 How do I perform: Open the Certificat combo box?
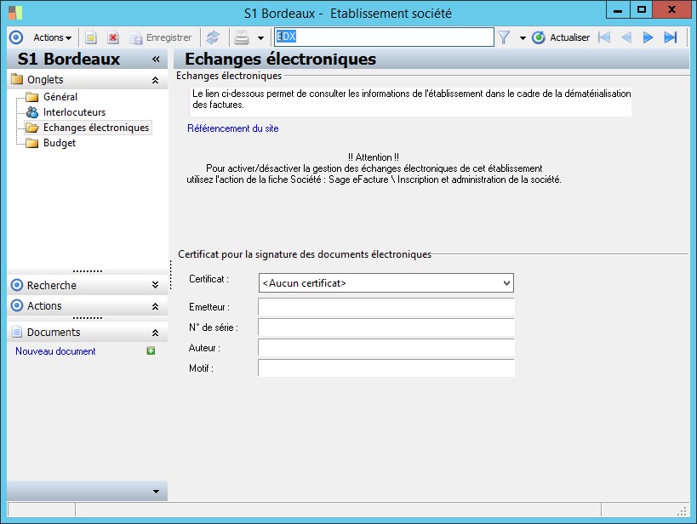pos(386,283)
